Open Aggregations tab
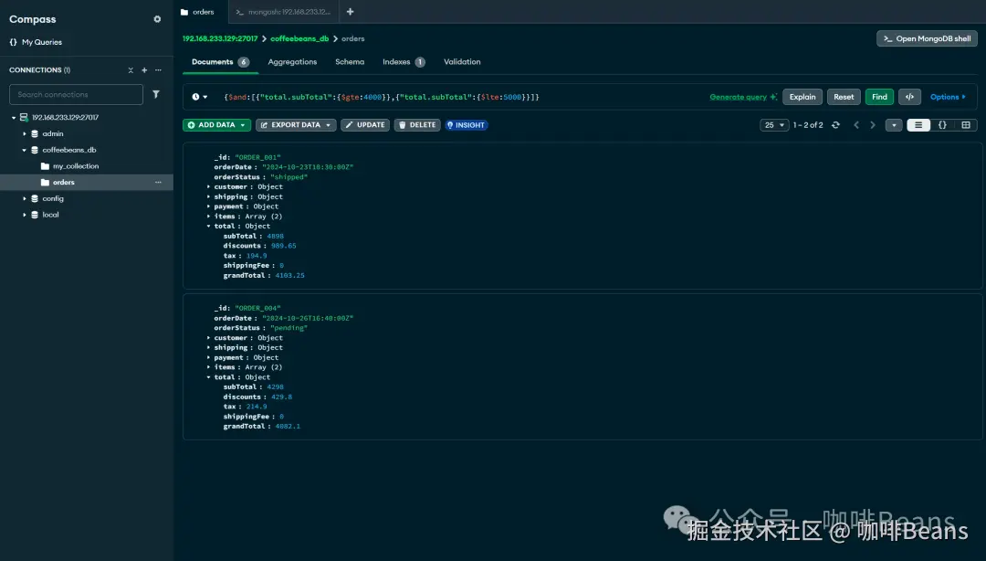The image size is (986, 561). pos(292,62)
